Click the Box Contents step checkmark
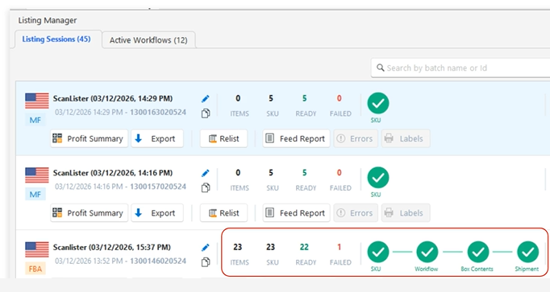 click(x=478, y=252)
